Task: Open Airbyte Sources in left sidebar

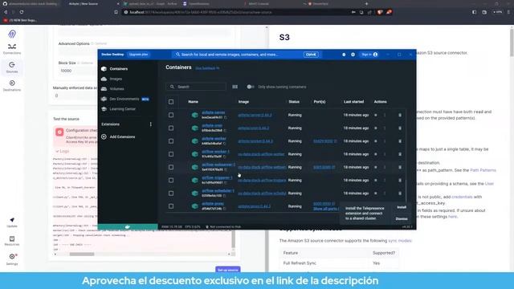Action: pyautogui.click(x=12, y=67)
